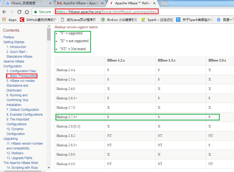Image resolution: width=234 pixels, height=172 pixels.
Task: Open the 关于Spark有哪些大牛 Zhihu bookmark
Action: point(194,20)
